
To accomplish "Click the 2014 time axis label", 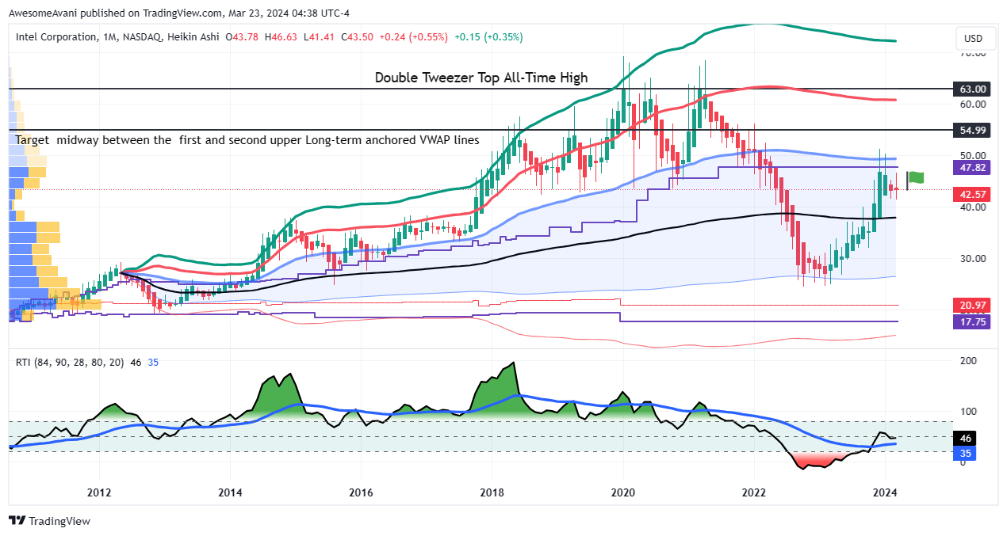I will (230, 492).
